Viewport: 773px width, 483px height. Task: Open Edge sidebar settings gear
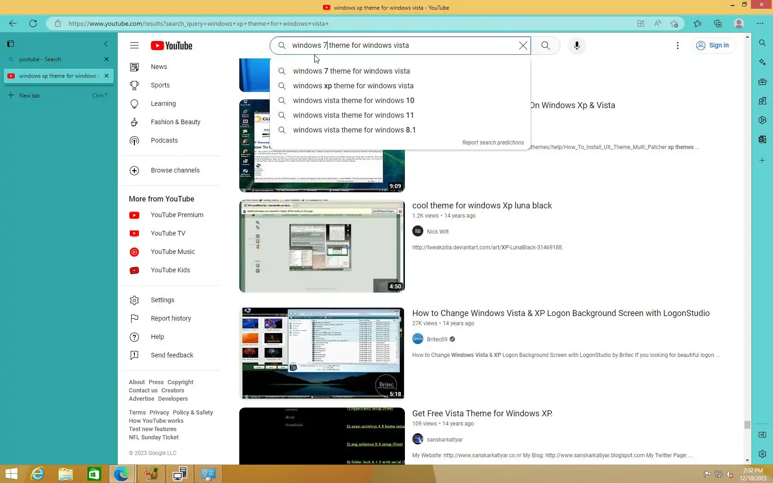762,454
